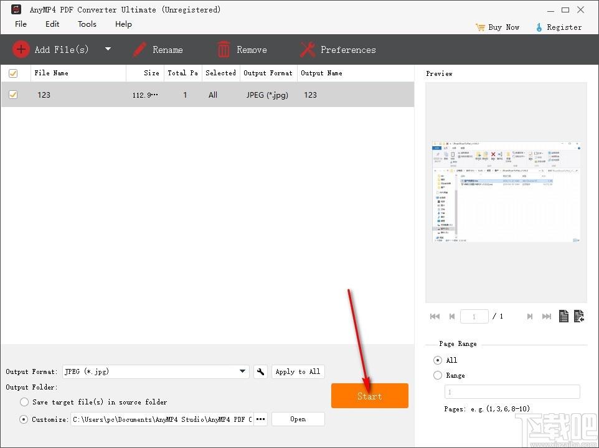
Task: Open output format settings wrench icon
Action: tap(260, 371)
